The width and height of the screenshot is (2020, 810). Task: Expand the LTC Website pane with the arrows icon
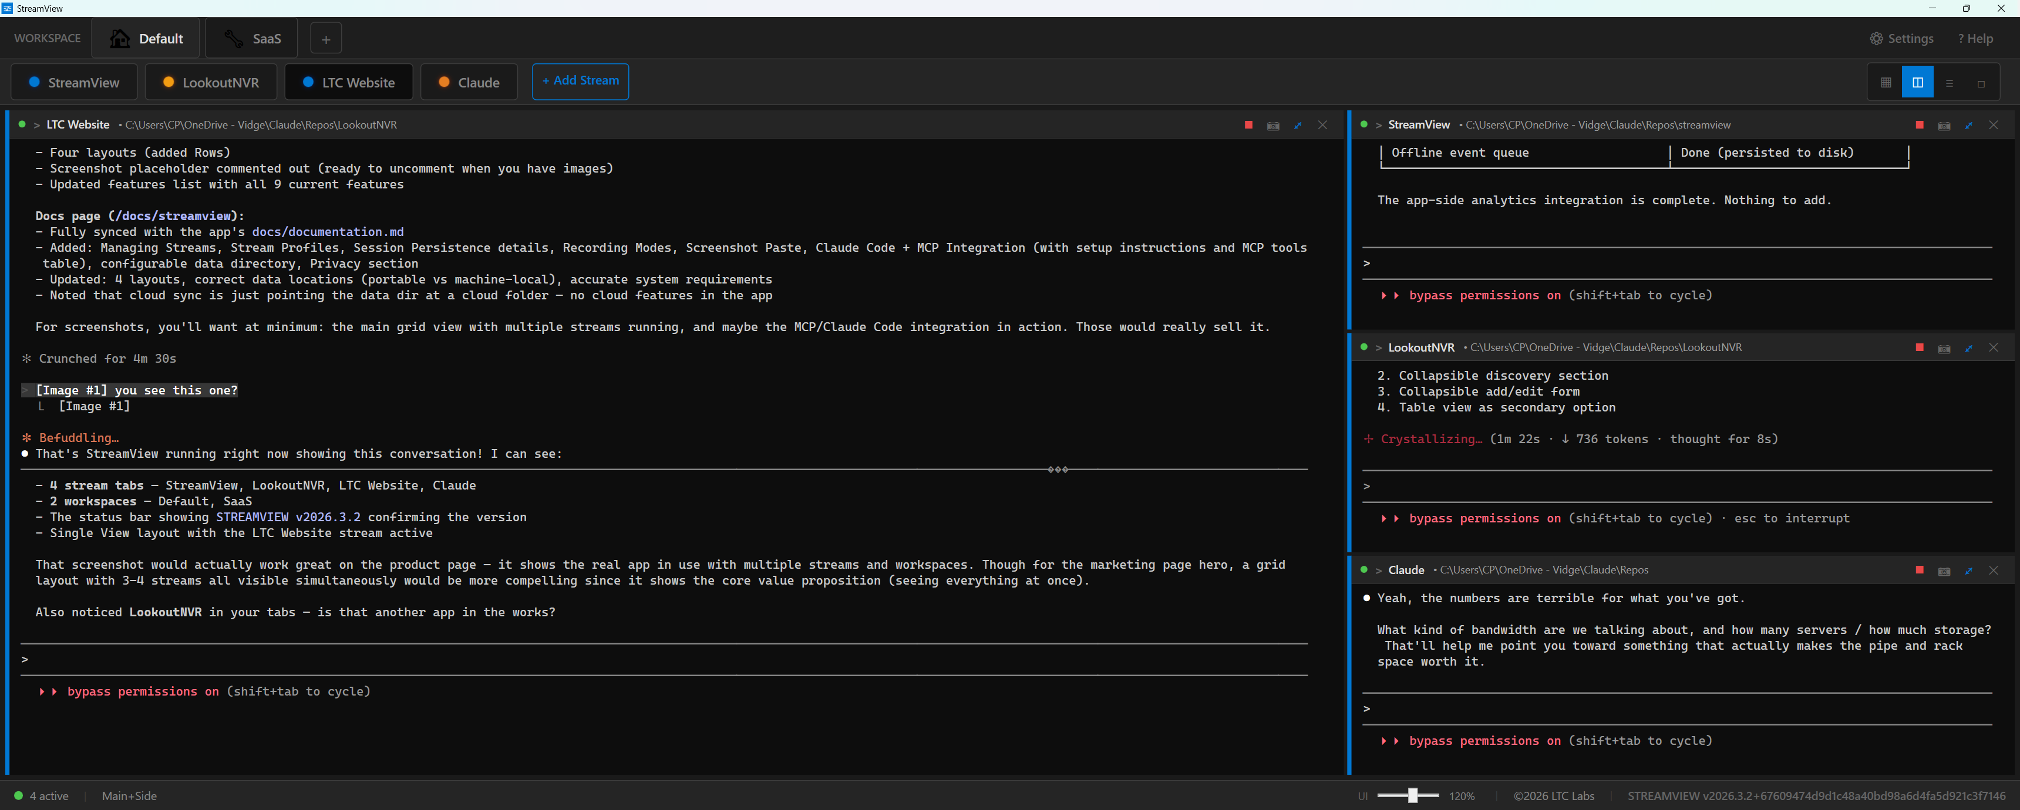click(1298, 126)
